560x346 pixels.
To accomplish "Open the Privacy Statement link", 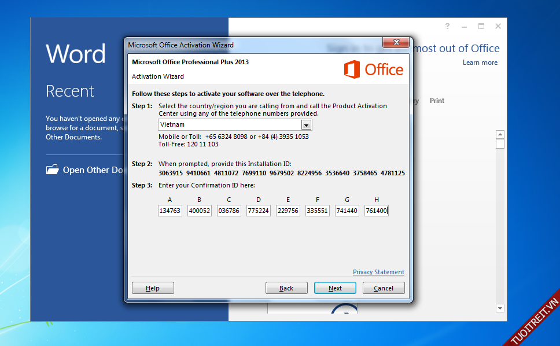I will click(x=378, y=272).
